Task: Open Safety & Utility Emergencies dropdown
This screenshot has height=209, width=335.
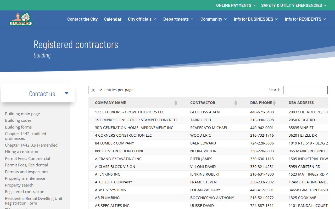Action: [x=294, y=5]
